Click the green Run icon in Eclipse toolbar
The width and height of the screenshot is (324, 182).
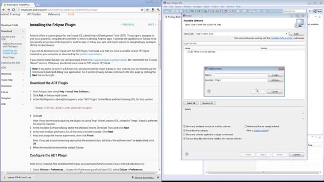coord(198,11)
